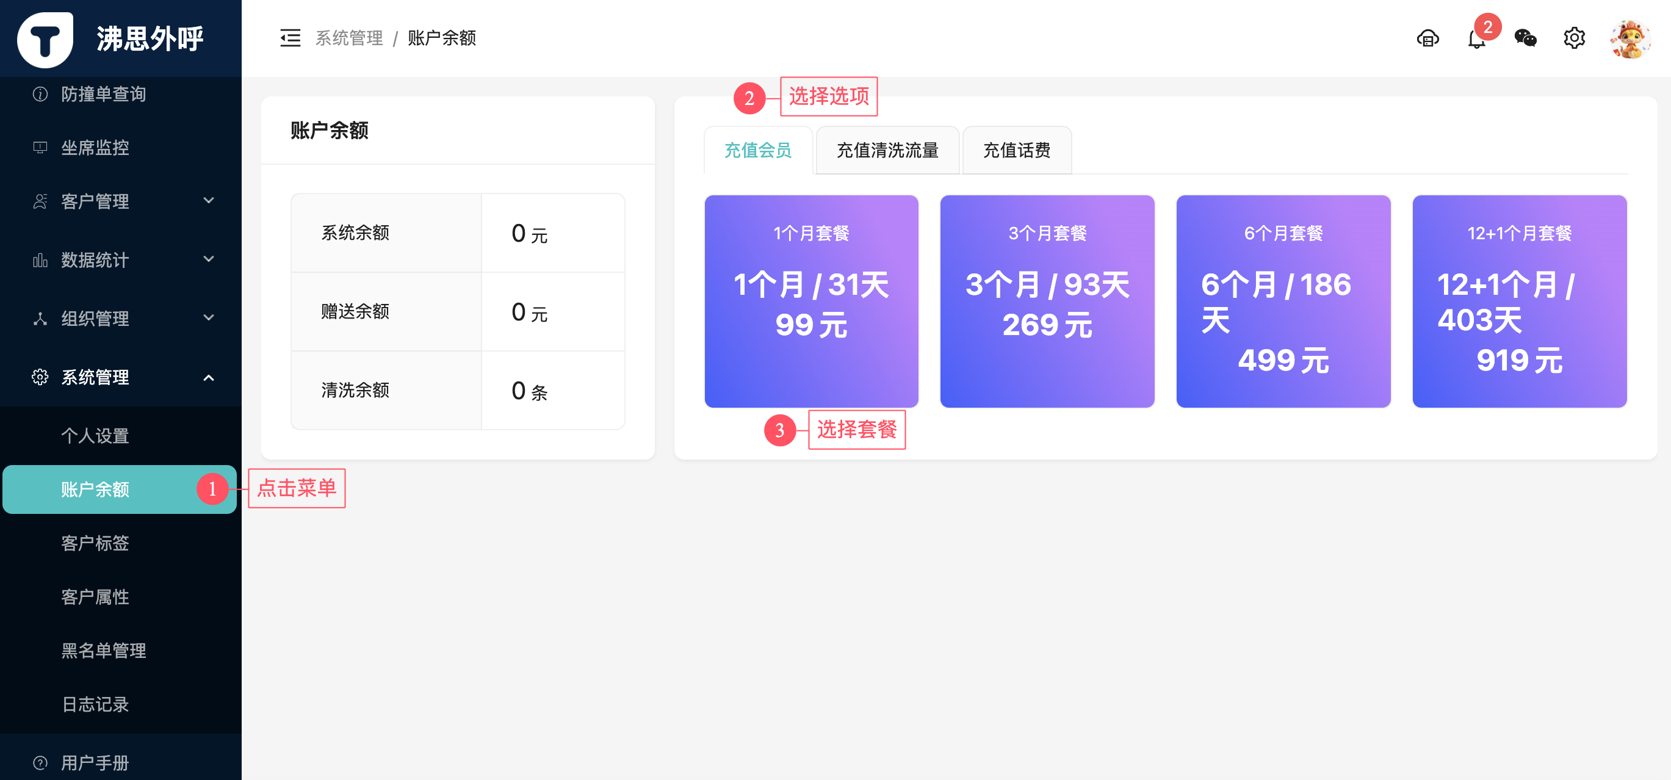Go to 黑名单管理 menu item
This screenshot has width=1671, height=780.
(104, 650)
